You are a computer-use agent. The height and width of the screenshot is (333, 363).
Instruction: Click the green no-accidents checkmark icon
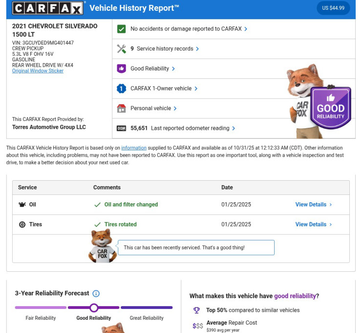click(122, 29)
